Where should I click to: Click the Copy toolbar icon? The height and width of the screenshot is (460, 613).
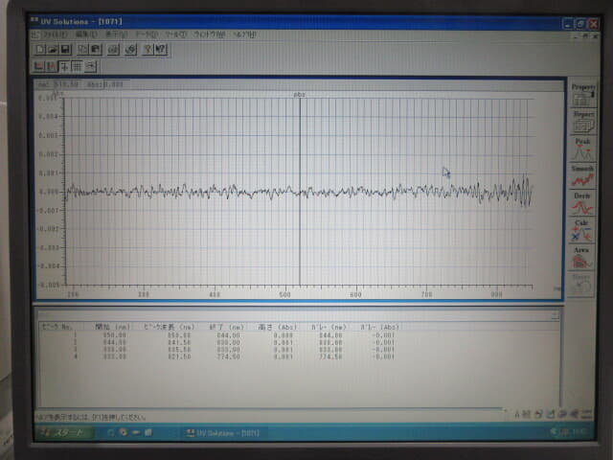click(82, 49)
